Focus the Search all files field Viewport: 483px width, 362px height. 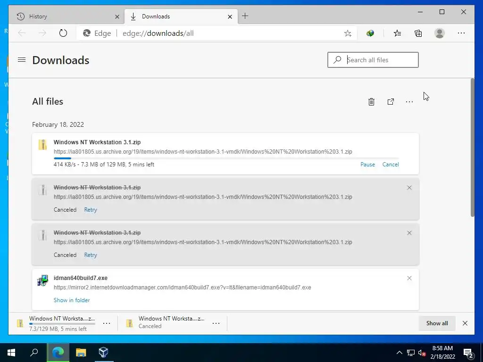point(373,60)
